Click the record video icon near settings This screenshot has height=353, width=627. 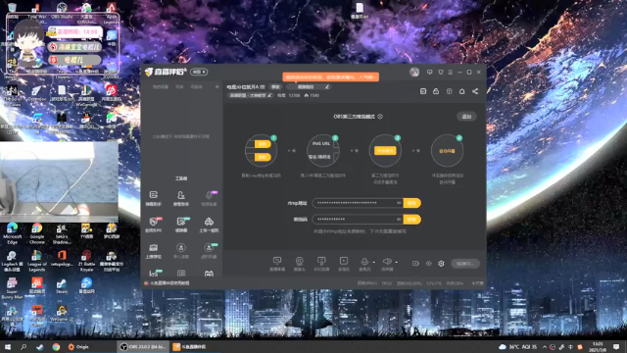pyautogui.click(x=415, y=264)
